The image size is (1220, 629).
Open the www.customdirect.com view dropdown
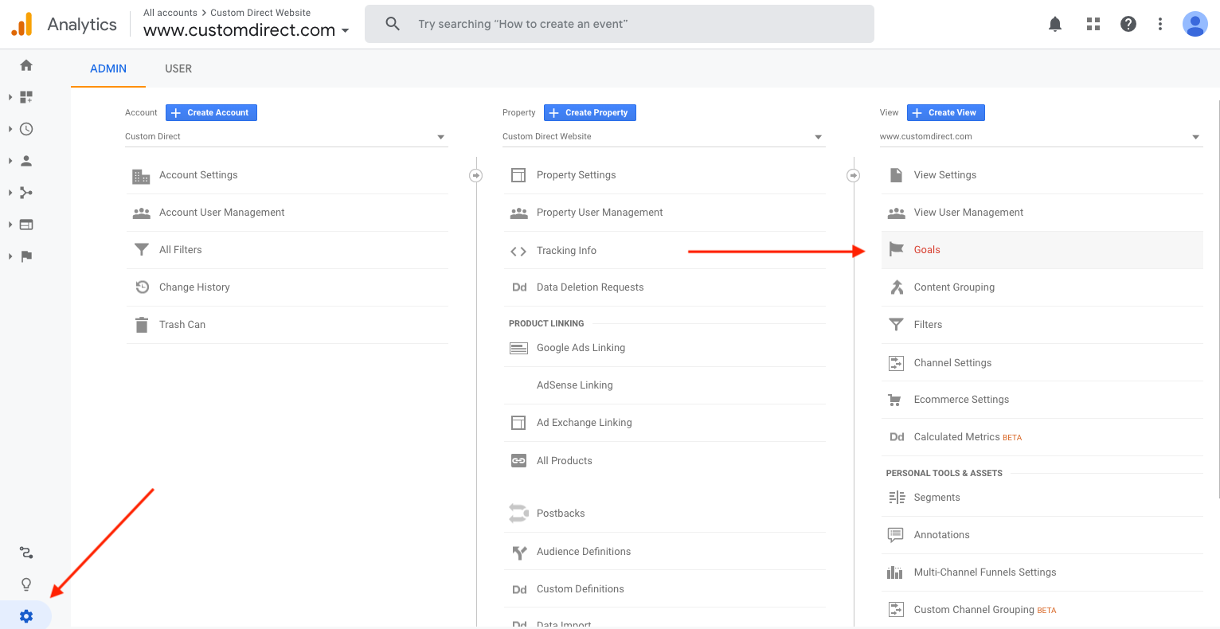coord(1042,137)
